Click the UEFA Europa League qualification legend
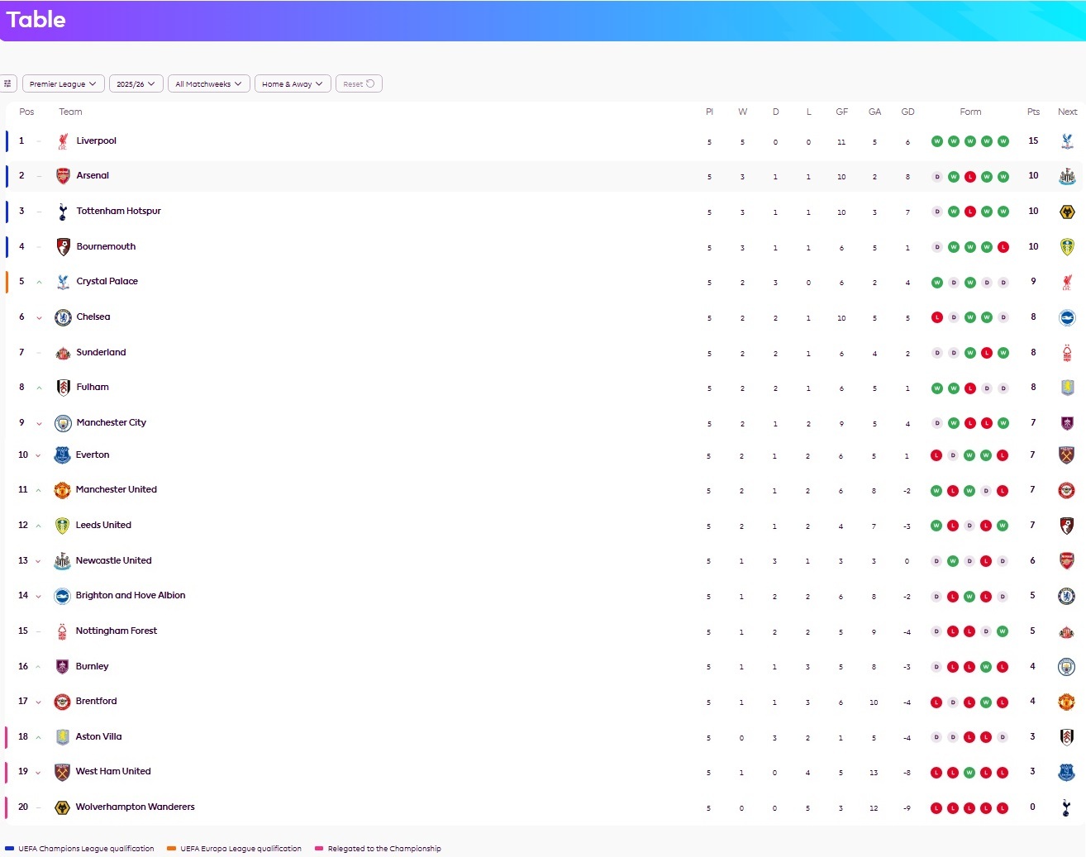 [x=234, y=849]
